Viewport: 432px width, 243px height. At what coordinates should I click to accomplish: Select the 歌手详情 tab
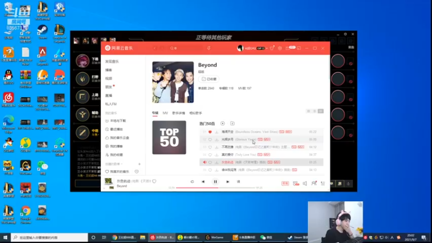179,113
